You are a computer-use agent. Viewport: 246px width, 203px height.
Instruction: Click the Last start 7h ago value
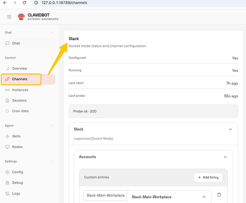tap(232, 83)
